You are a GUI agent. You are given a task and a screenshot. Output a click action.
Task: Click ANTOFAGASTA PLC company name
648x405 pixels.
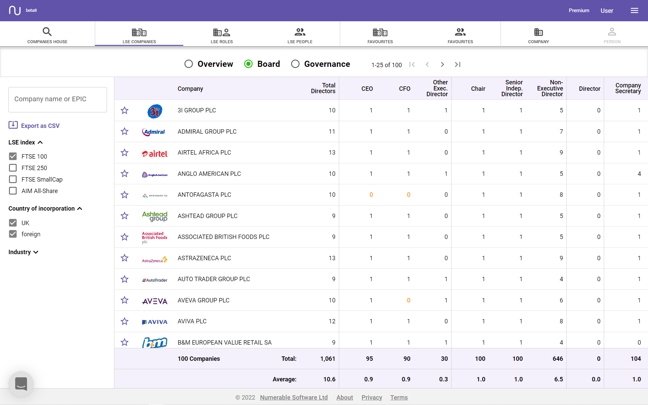coord(204,195)
